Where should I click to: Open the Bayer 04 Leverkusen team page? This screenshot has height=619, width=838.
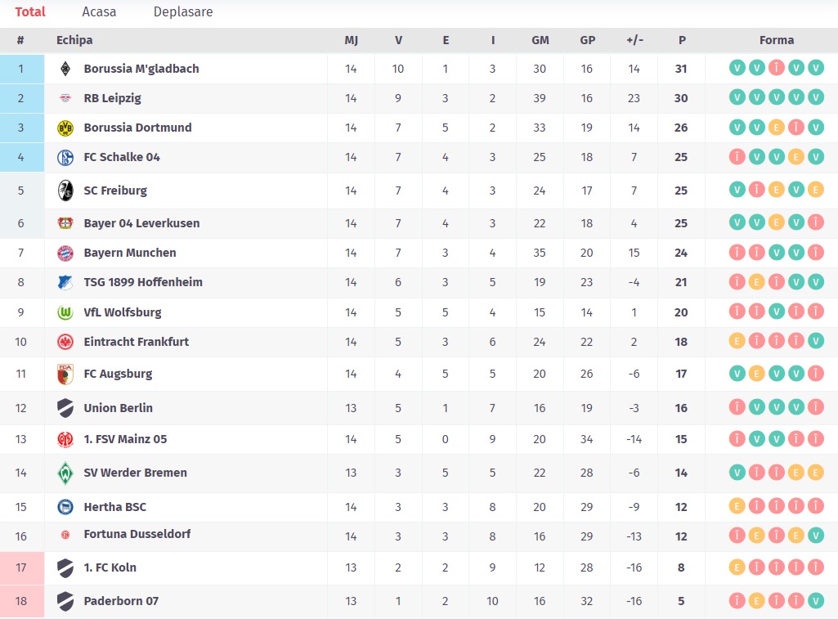[141, 223]
